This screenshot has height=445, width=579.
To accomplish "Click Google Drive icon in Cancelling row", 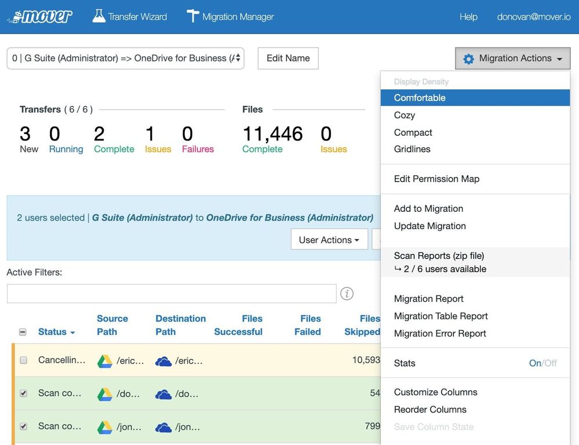I will click(104, 361).
